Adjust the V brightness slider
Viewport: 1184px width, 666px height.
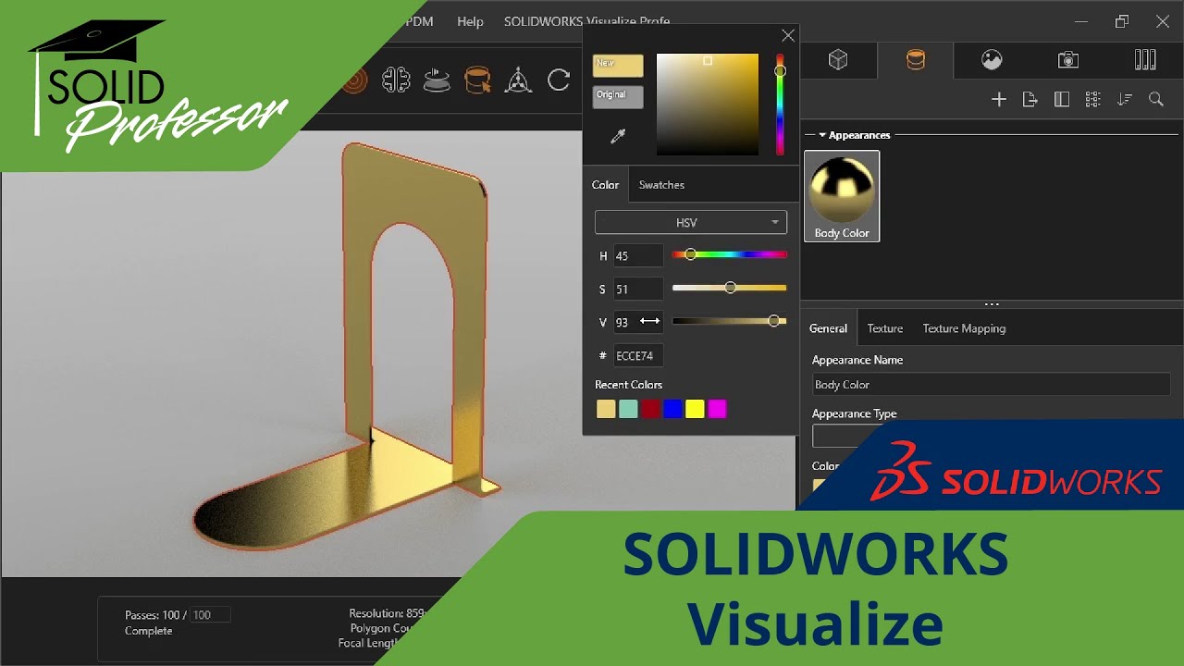(729, 321)
